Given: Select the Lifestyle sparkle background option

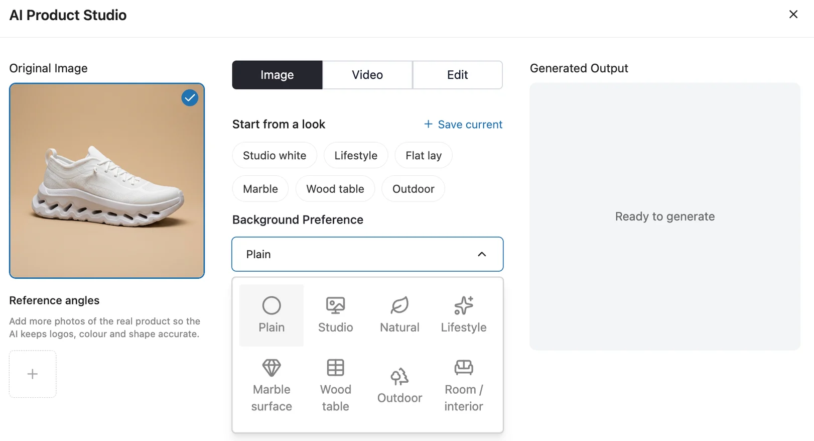Looking at the screenshot, I should coord(464,315).
